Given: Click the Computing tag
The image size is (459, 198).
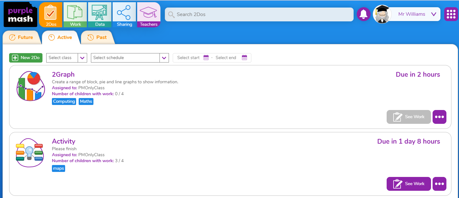Looking at the screenshot, I should pyautogui.click(x=64, y=102).
